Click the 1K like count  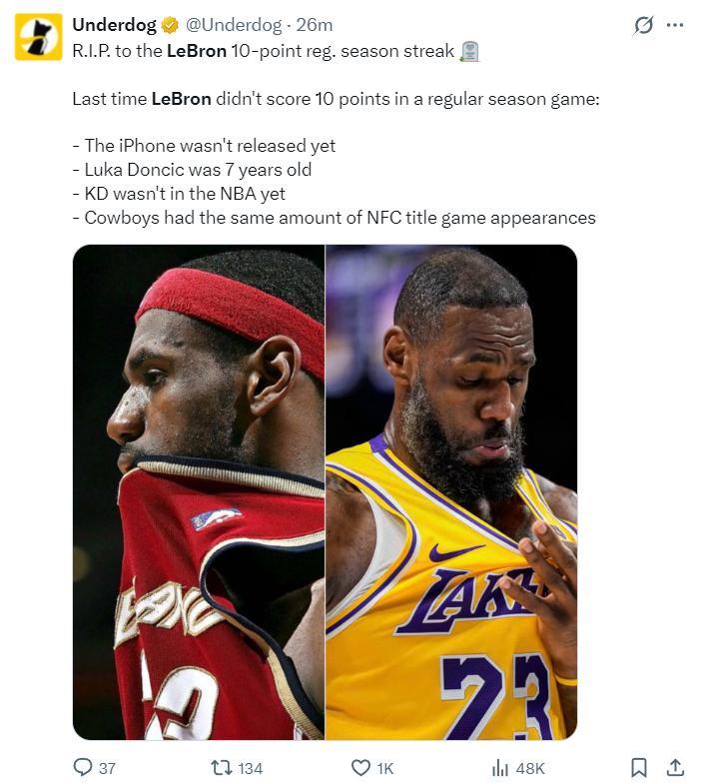click(385, 768)
